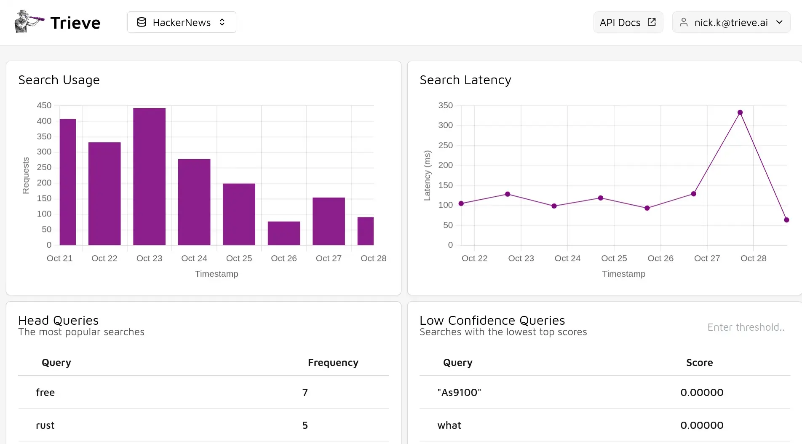Click the Oct 22 bar in Search Usage
The image size is (802, 444).
(x=104, y=194)
